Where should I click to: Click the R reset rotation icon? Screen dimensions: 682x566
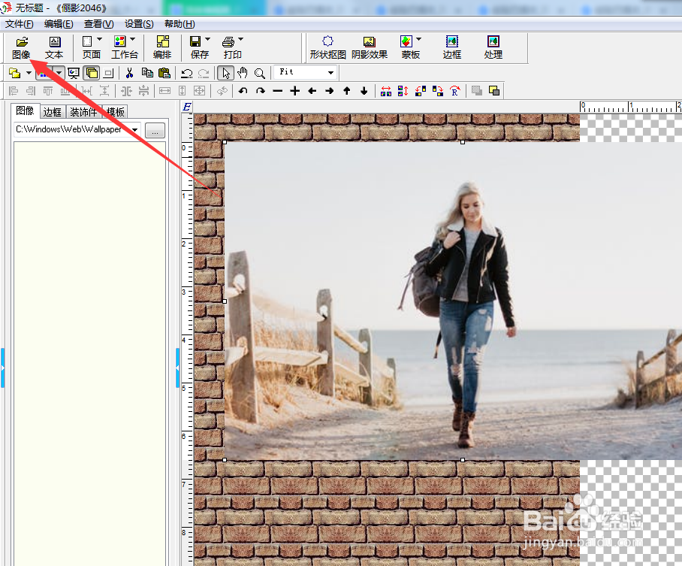tap(454, 90)
